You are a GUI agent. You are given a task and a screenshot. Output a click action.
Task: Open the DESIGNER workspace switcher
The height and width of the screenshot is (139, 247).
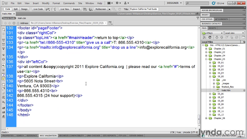tap(174, 3)
